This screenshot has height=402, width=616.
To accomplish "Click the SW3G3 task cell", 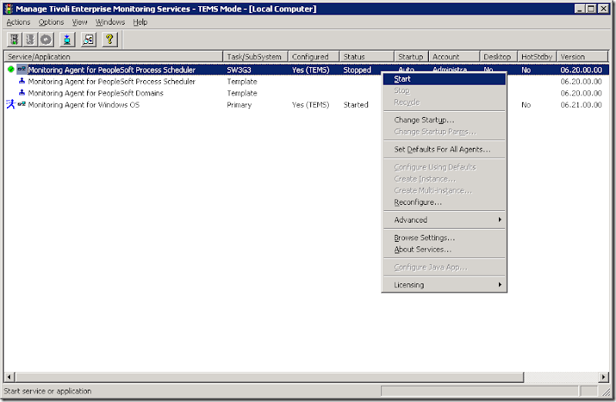I will click(x=239, y=70).
